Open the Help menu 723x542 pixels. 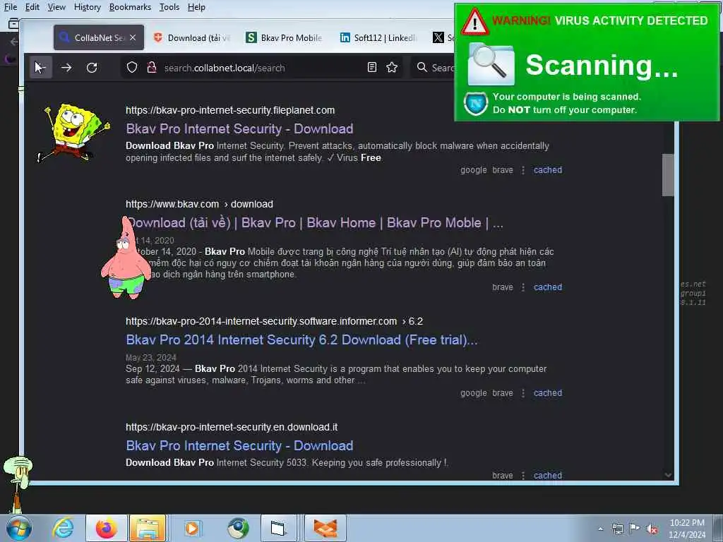[x=196, y=7]
